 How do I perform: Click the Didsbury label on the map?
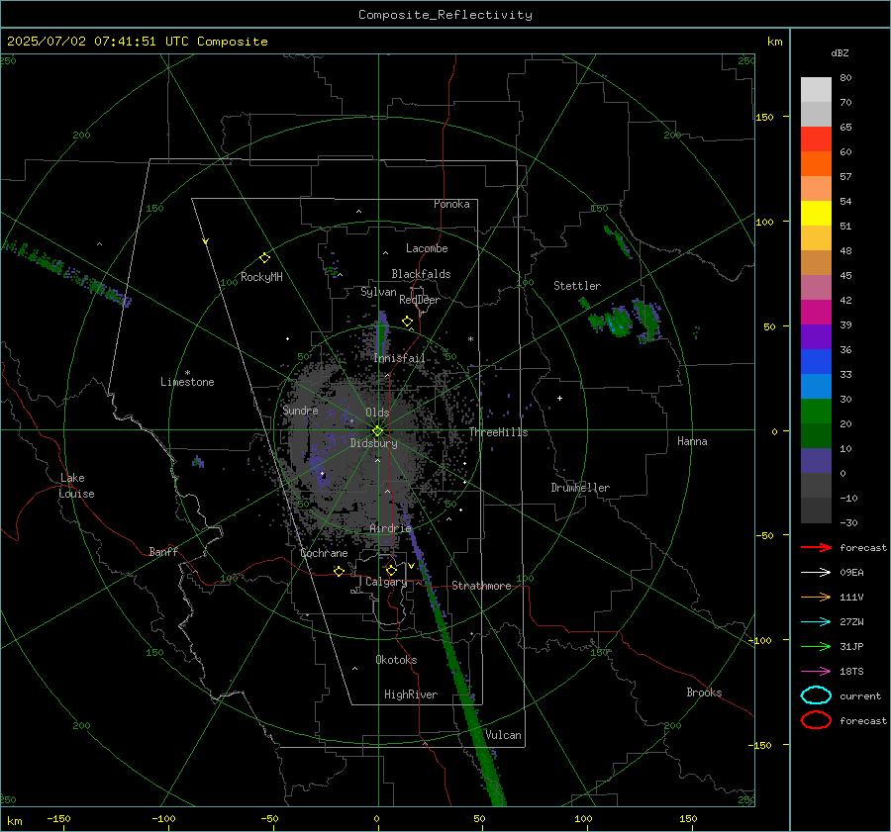tap(373, 443)
